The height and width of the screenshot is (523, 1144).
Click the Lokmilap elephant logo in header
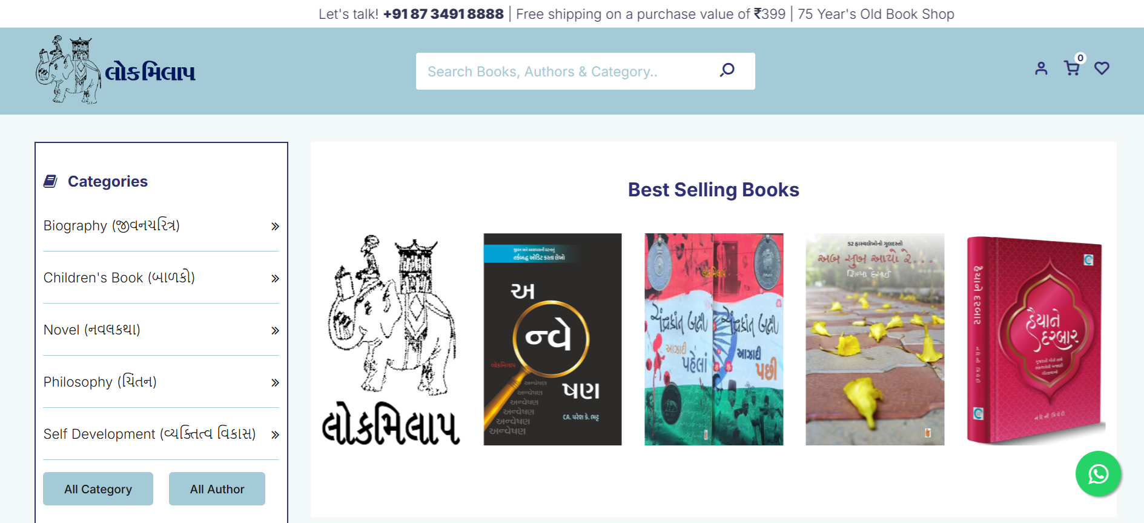115,70
